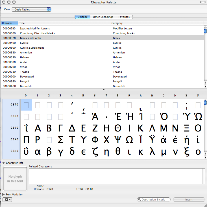Sort by the Unicode column header
Image resolution: width=207 pixels, height=207 pixels.
tap(9, 23)
